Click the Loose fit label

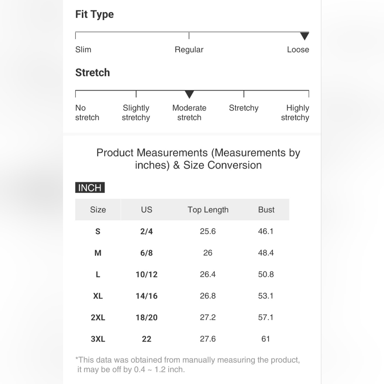[298, 50]
